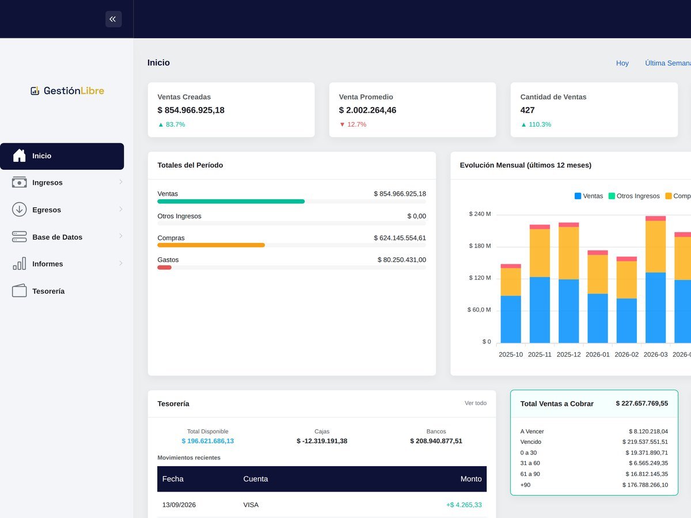Click the 13/09/2026 date cell
Viewport: 691px width, 518px height.
click(179, 505)
